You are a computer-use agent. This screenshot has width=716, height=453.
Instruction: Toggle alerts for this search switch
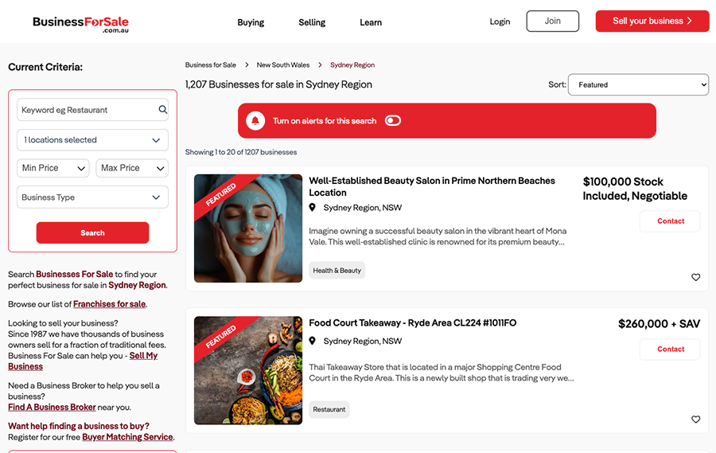[393, 121]
